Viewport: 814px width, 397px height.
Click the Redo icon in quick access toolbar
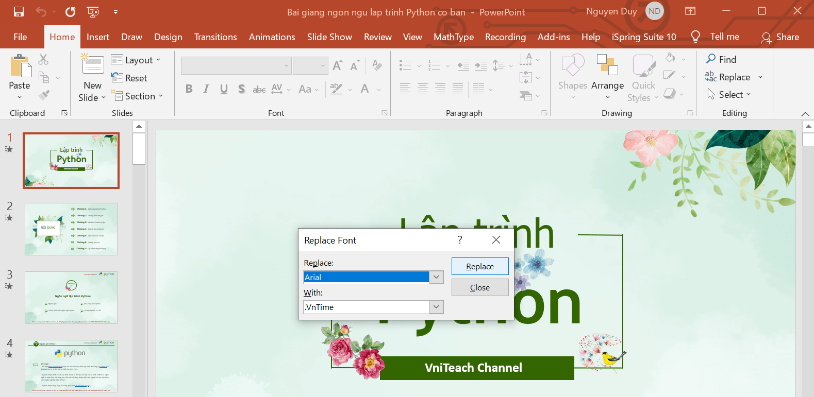[71, 11]
